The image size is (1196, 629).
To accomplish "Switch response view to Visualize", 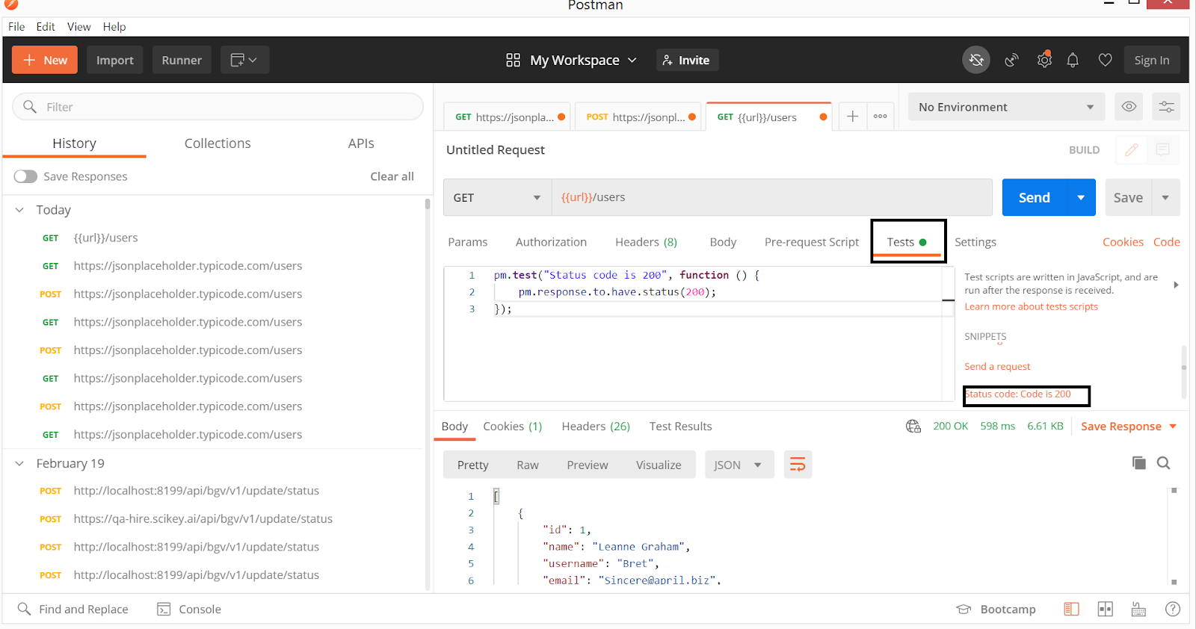I will (x=659, y=465).
